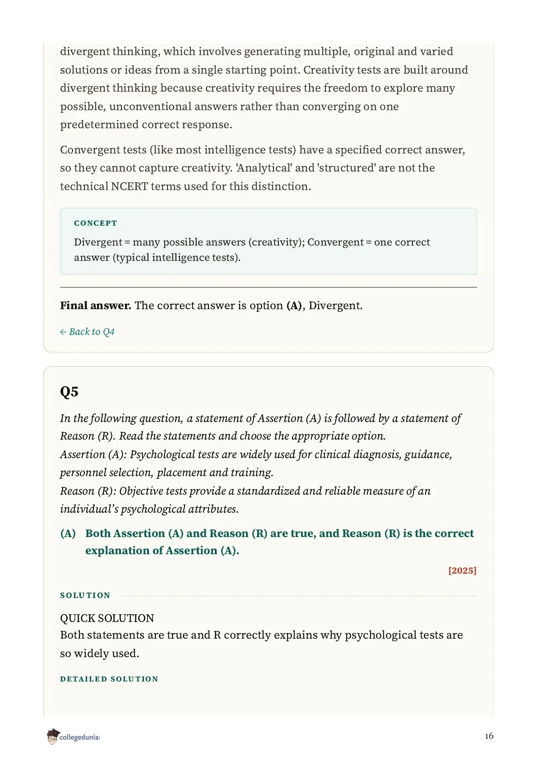Click the bold (A) in Final answer line
This screenshot has height=760, width=537.
294,306
